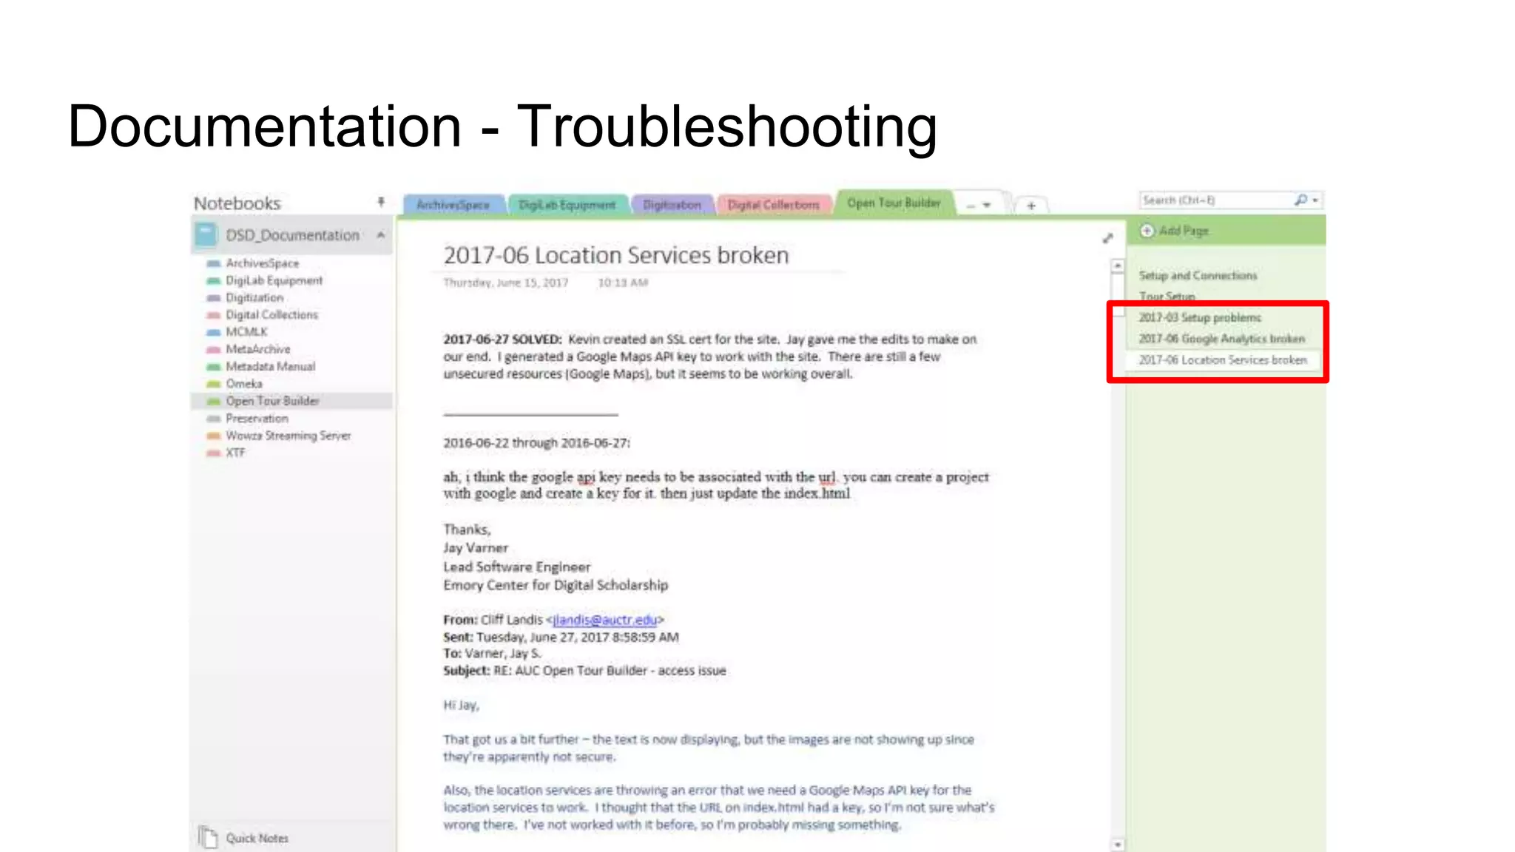Switch to the ArchivesSpace tab
Screen dimensions: 1515x852
(x=453, y=205)
